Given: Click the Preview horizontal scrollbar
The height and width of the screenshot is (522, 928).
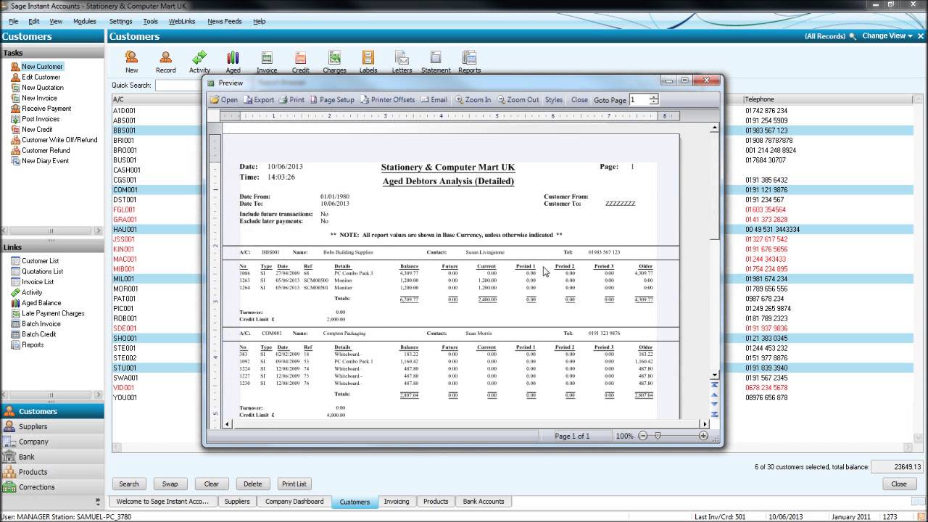Looking at the screenshot, I should [464, 424].
